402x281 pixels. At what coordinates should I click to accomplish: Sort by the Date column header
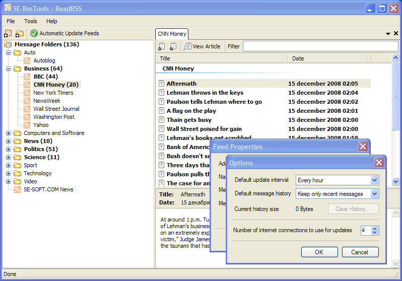(327, 58)
